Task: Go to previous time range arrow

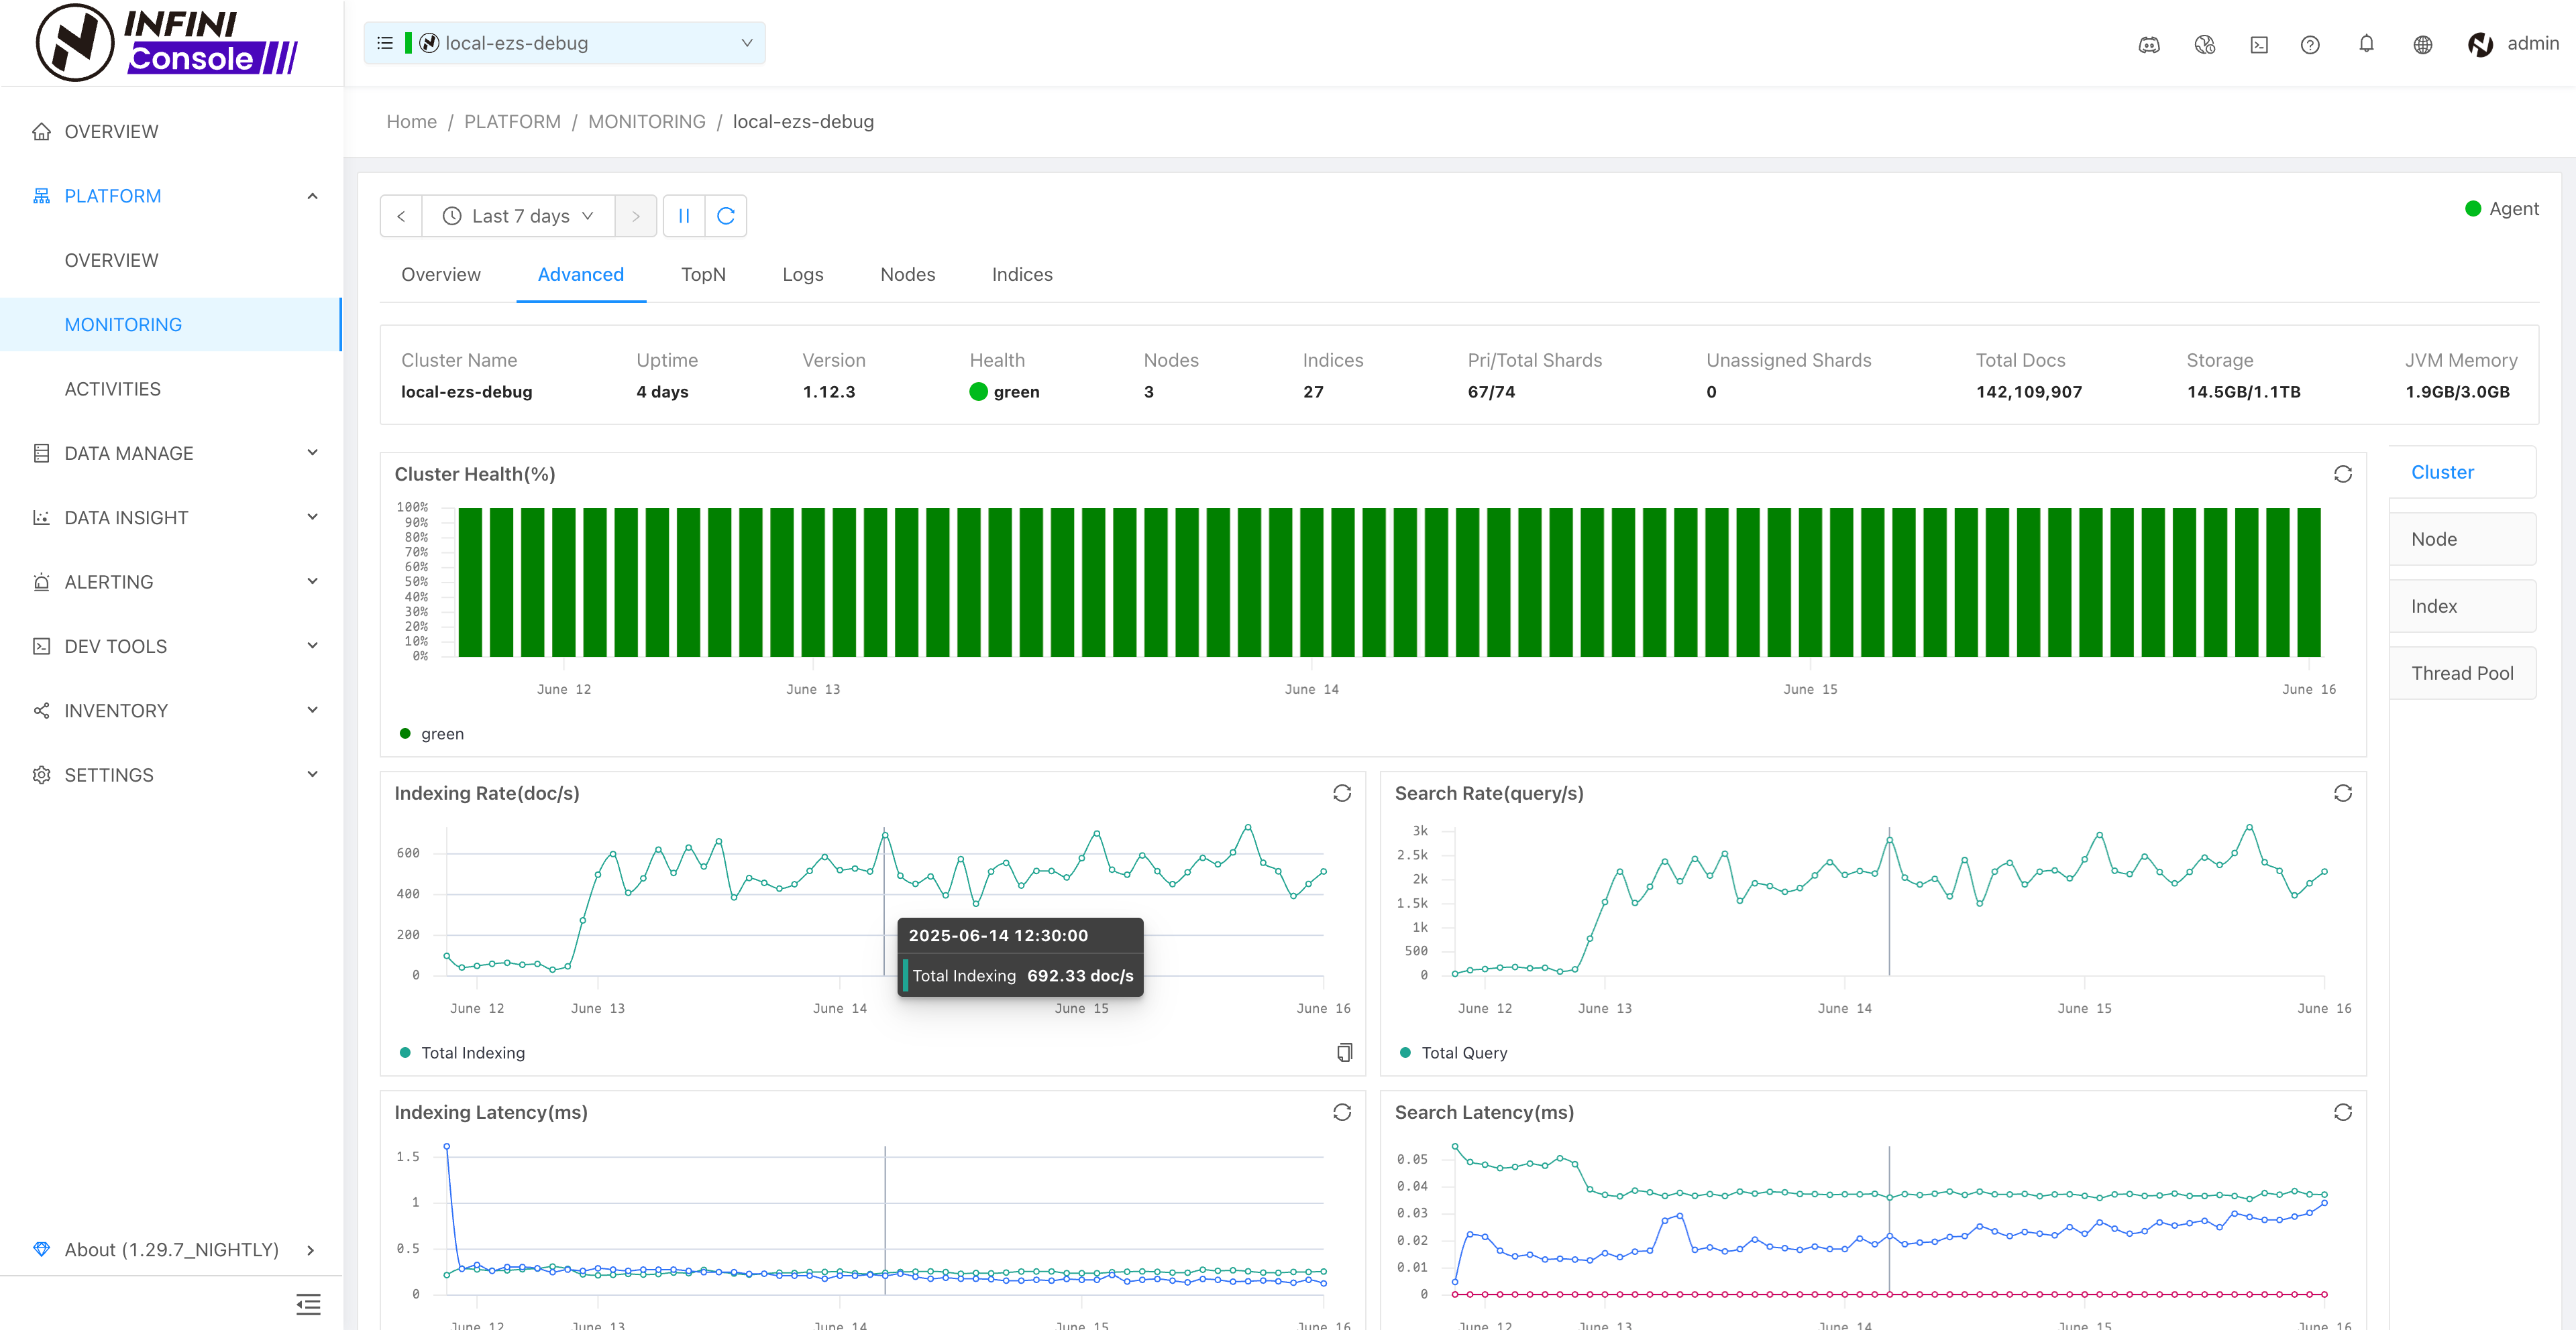Action: [401, 216]
